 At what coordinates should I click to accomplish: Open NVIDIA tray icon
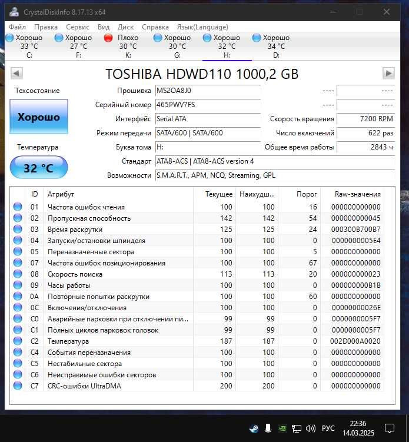click(x=282, y=428)
